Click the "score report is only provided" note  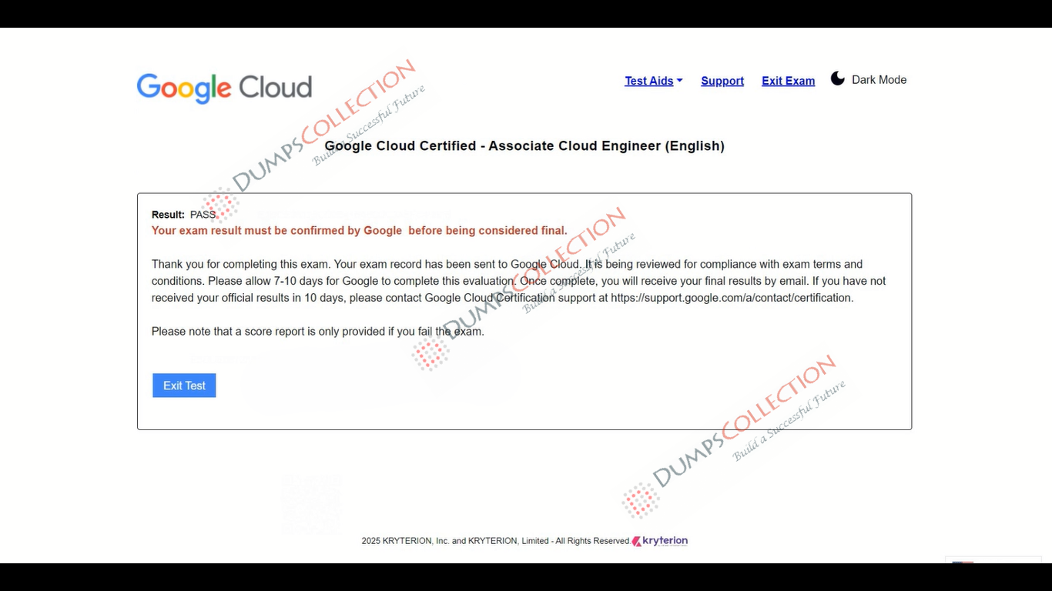click(x=317, y=332)
